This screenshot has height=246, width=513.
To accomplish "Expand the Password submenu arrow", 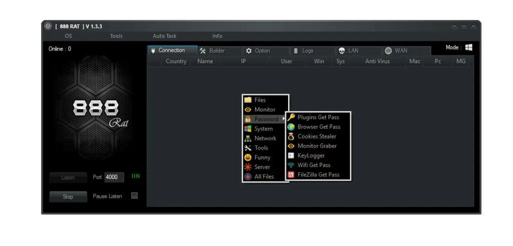I will [x=284, y=119].
